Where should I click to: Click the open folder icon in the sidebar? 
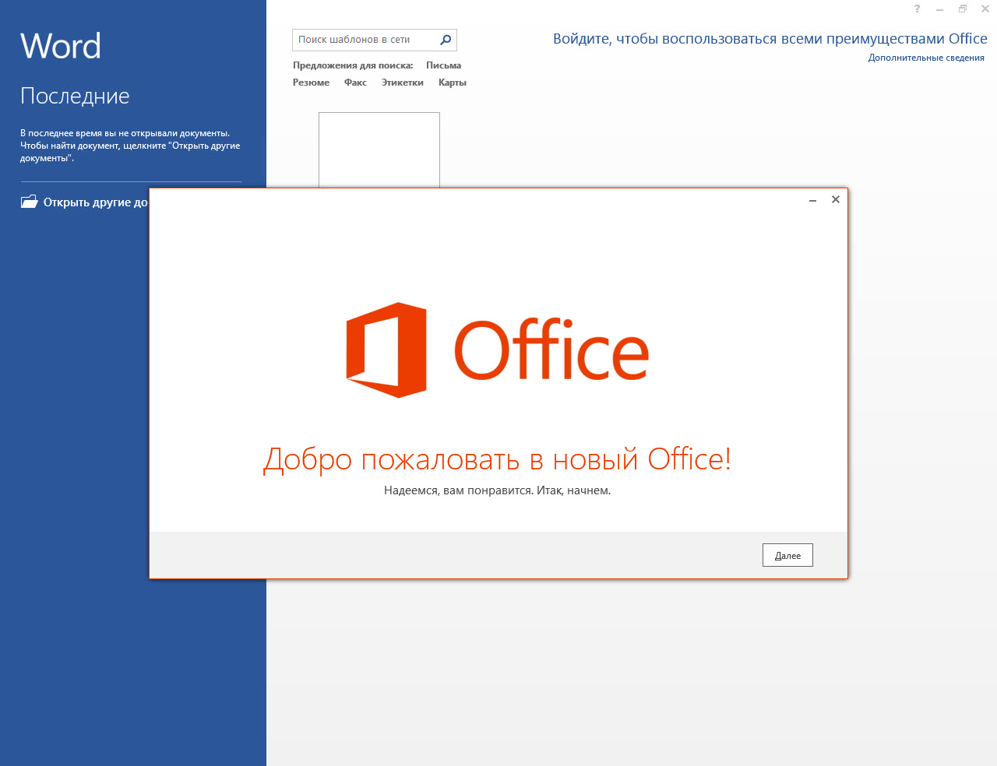tap(29, 202)
